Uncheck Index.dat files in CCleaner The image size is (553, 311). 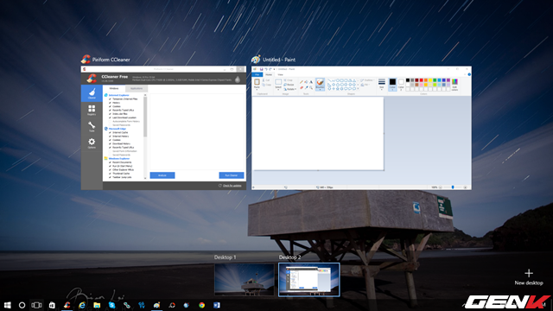110,114
